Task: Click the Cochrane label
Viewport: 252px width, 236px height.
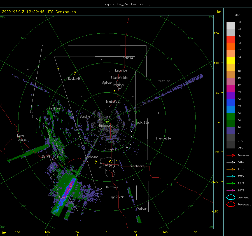Action: [92, 157]
